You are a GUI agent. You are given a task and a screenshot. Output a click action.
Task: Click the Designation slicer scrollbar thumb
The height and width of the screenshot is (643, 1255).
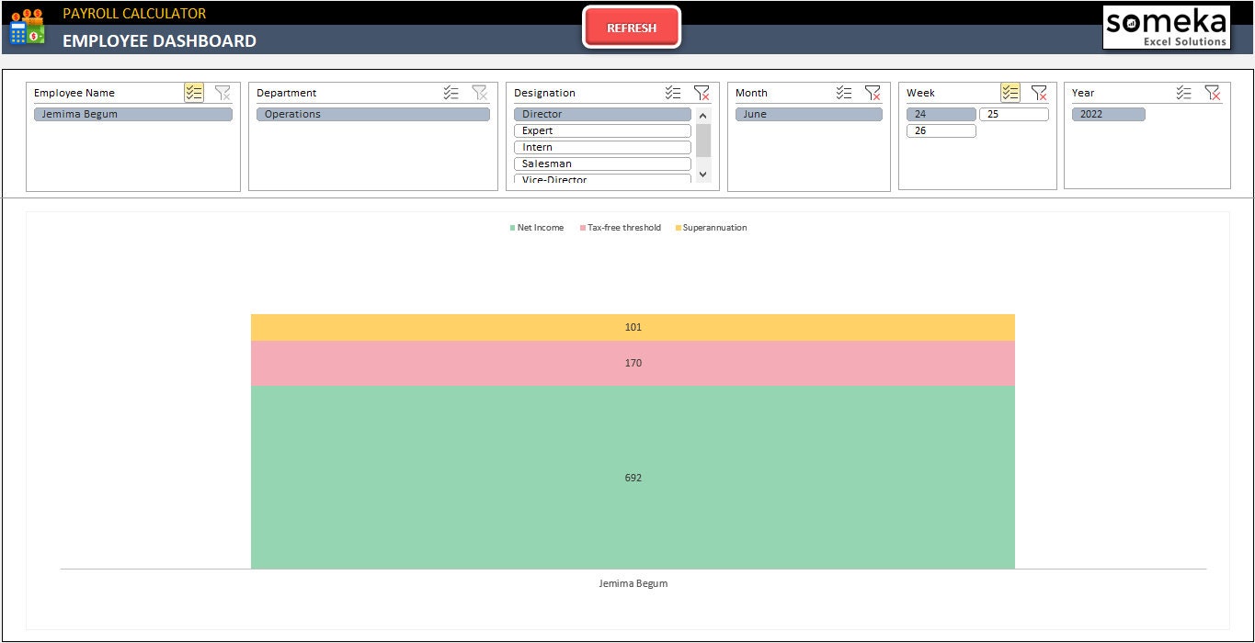[703, 141]
